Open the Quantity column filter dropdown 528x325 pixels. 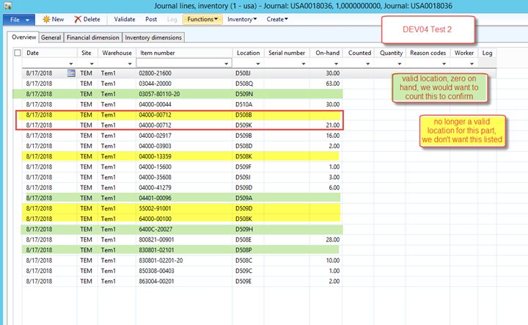tap(400, 64)
